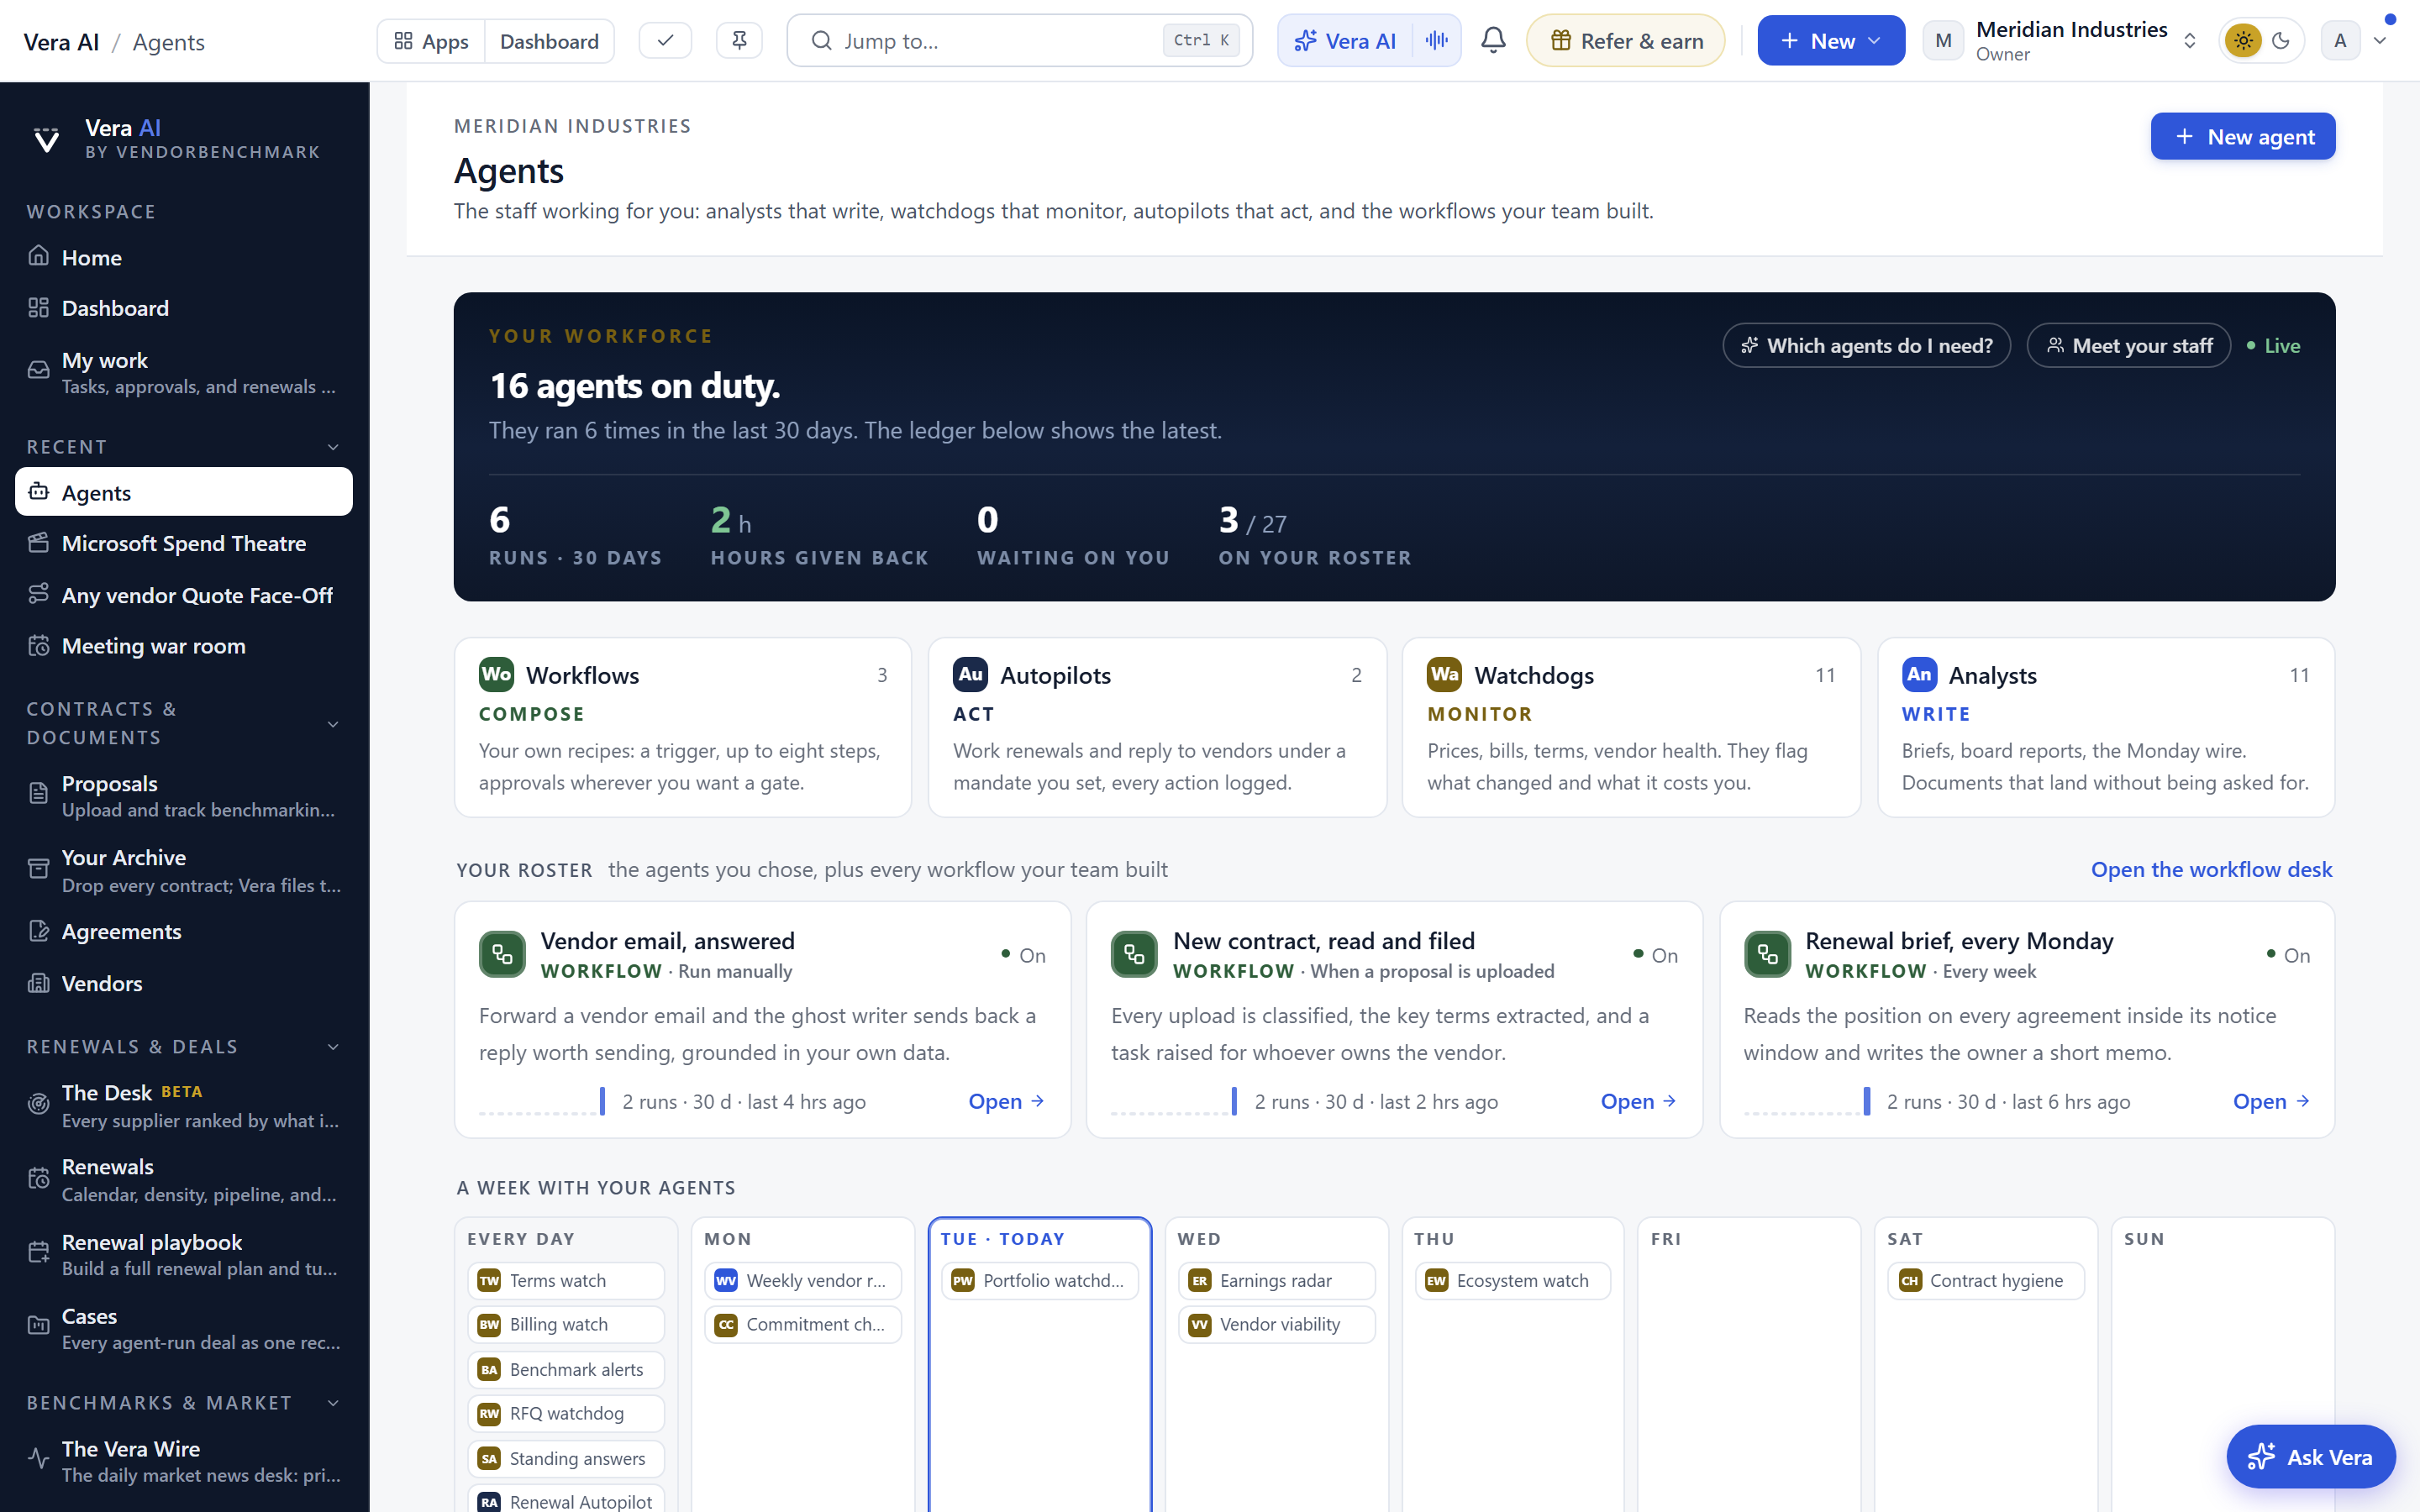Image resolution: width=2420 pixels, height=1512 pixels.
Task: Click The Vera Wire pulse icon
Action: [39, 1459]
